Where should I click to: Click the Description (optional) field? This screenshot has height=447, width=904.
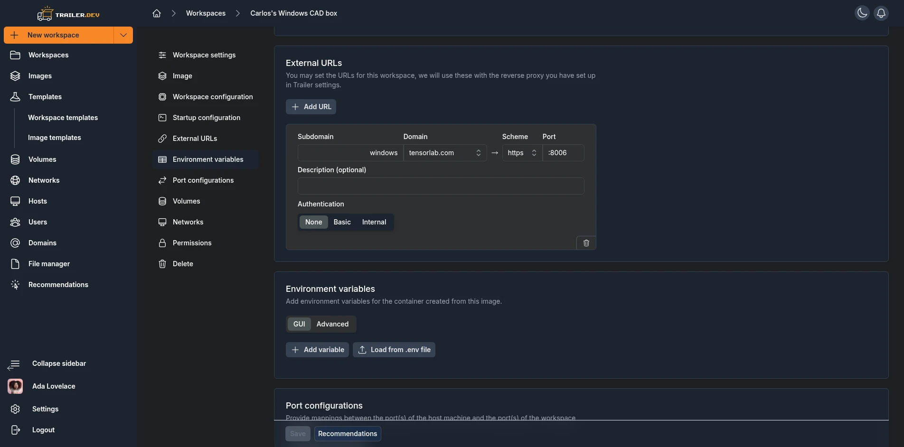(441, 186)
